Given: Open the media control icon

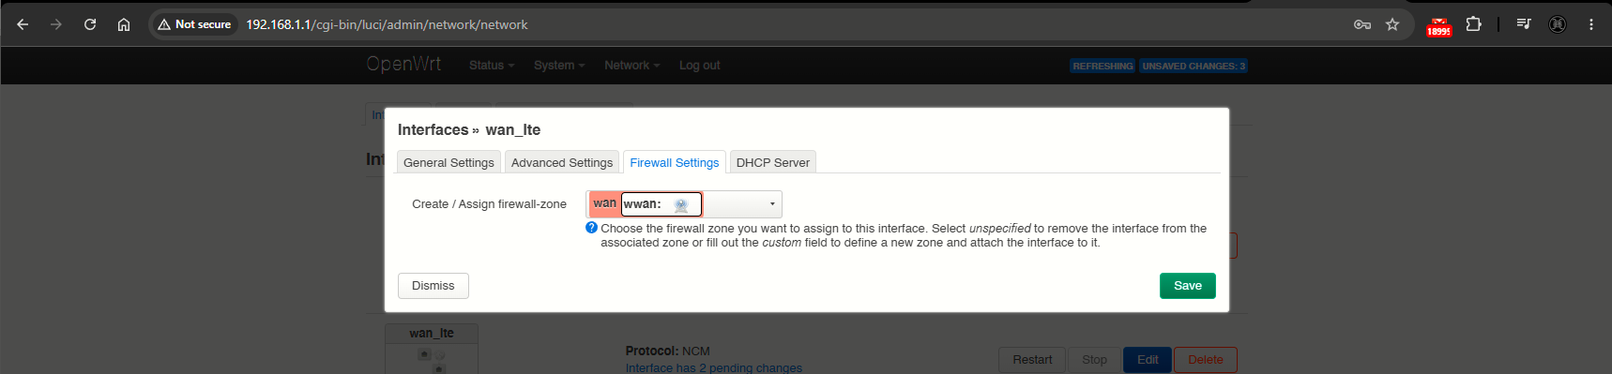Looking at the screenshot, I should (1524, 24).
